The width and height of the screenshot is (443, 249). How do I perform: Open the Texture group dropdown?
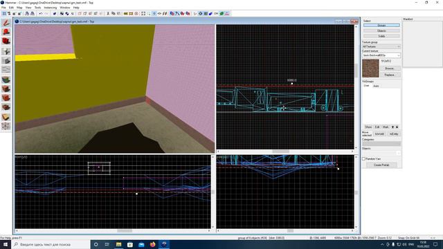coord(381,46)
